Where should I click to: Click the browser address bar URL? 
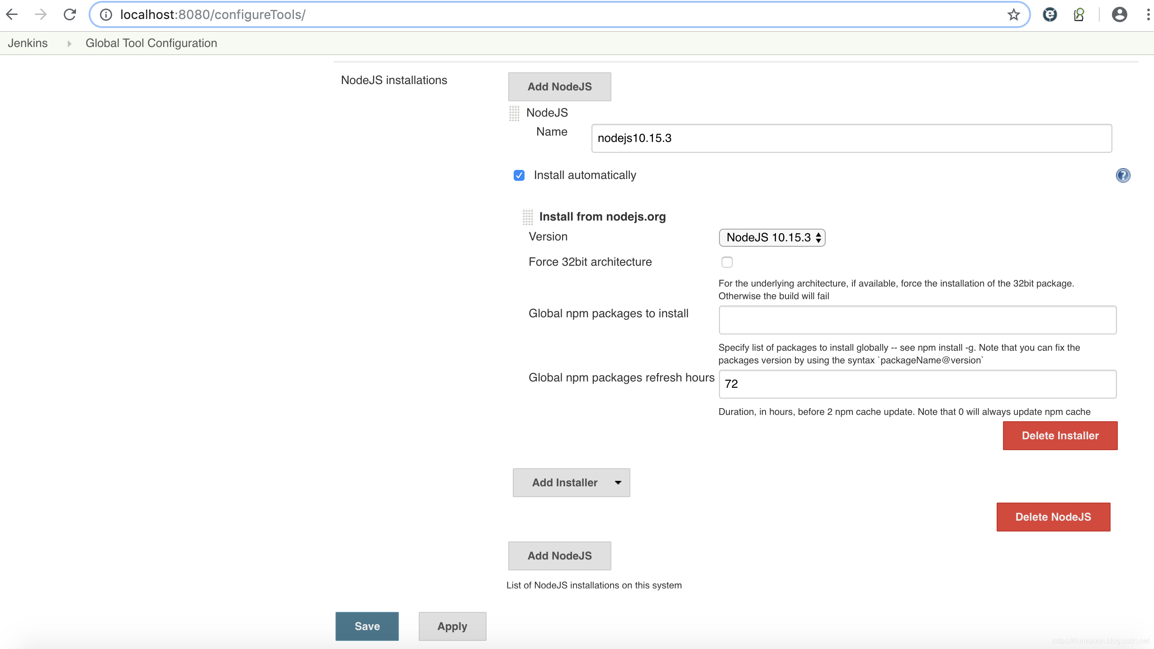click(213, 14)
